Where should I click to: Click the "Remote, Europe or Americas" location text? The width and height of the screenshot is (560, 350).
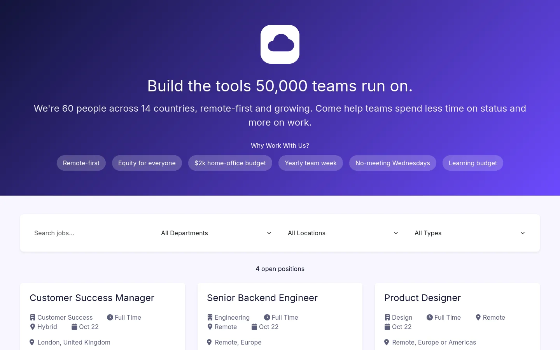click(x=434, y=342)
